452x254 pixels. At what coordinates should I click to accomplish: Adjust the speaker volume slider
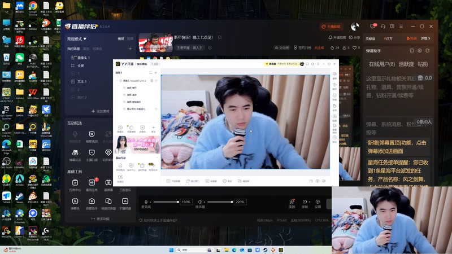(220, 202)
